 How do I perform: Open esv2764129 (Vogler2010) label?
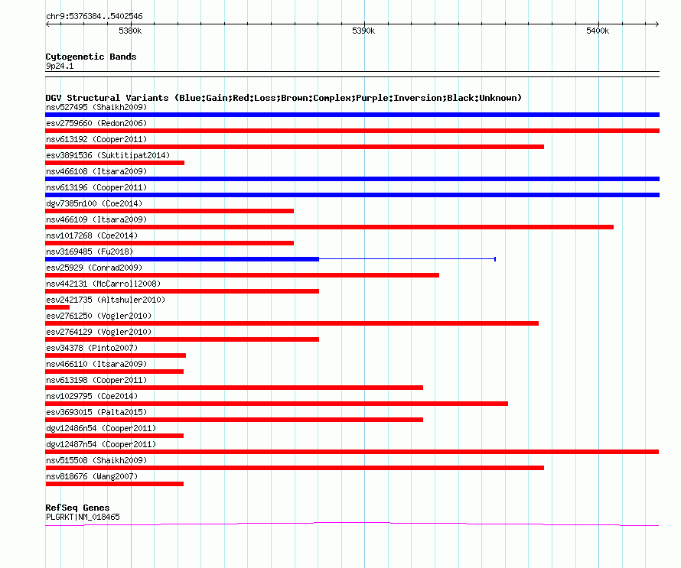(99, 332)
